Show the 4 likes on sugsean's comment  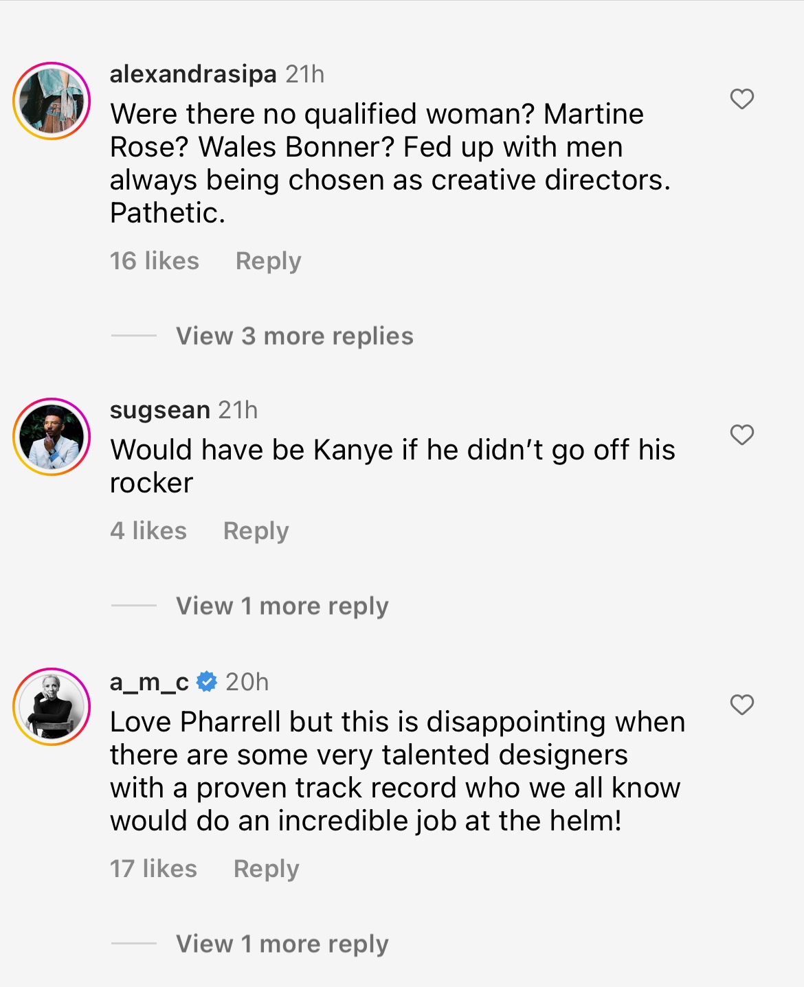pos(148,531)
